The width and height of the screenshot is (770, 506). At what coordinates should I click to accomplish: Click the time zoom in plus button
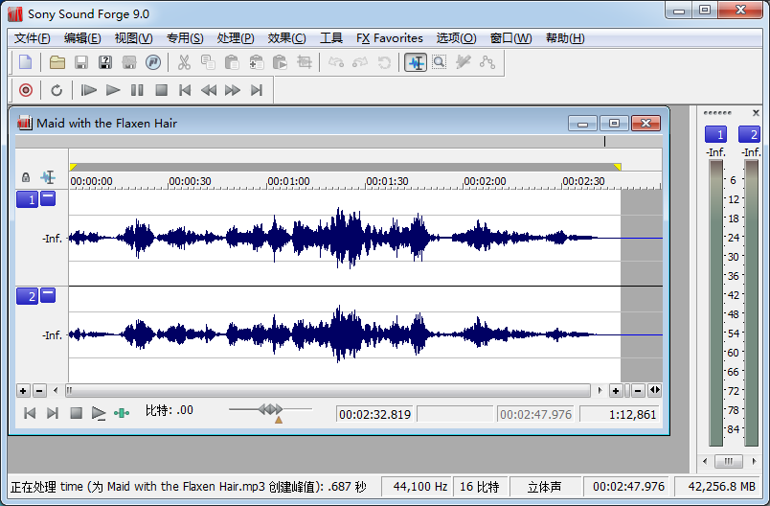coord(616,390)
